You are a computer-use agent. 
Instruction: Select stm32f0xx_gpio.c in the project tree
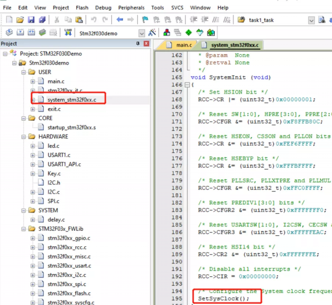coord(68,238)
